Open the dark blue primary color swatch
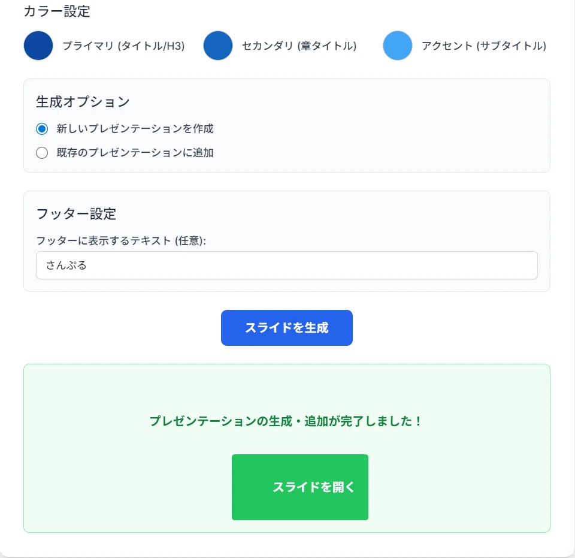 click(38, 46)
